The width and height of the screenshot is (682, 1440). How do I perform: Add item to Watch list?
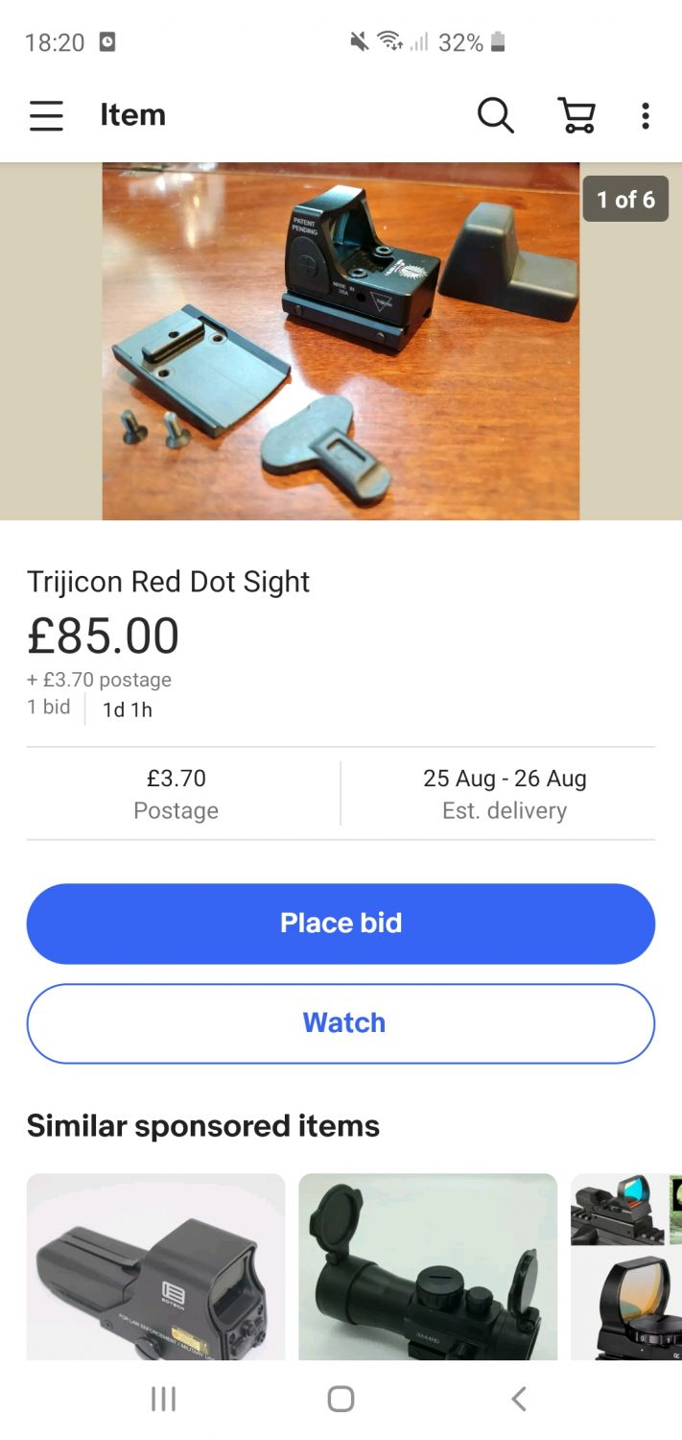(x=341, y=1023)
